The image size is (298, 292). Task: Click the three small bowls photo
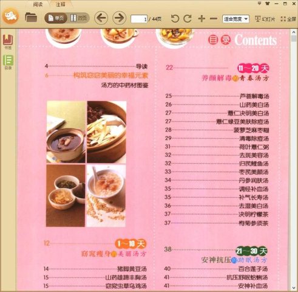pyautogui.click(x=66, y=196)
